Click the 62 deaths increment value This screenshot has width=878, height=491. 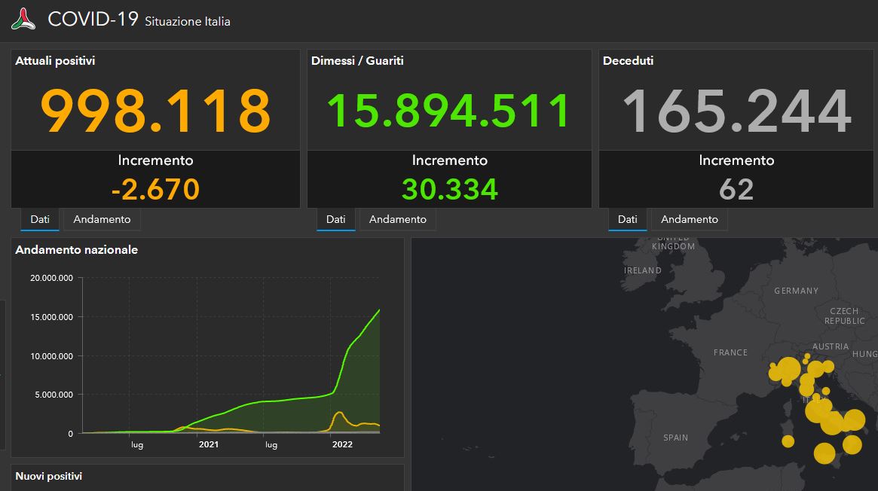736,190
